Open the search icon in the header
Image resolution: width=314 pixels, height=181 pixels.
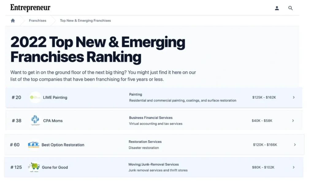tap(290, 8)
